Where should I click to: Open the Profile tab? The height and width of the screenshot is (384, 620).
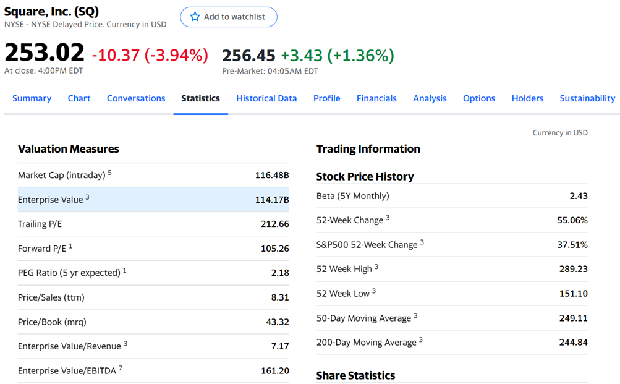326,98
